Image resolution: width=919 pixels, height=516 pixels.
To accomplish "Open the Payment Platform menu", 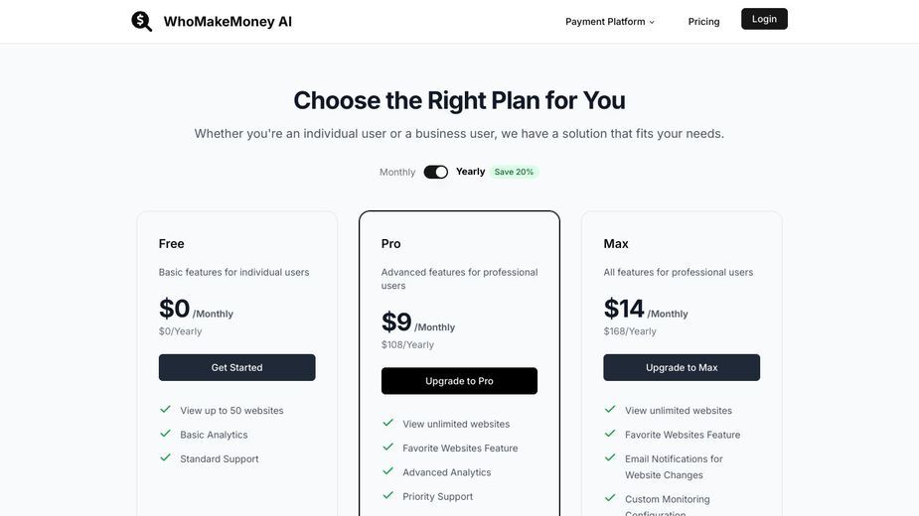I will 610,22.
